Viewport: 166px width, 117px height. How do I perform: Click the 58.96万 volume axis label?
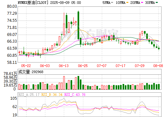coord(10,78)
